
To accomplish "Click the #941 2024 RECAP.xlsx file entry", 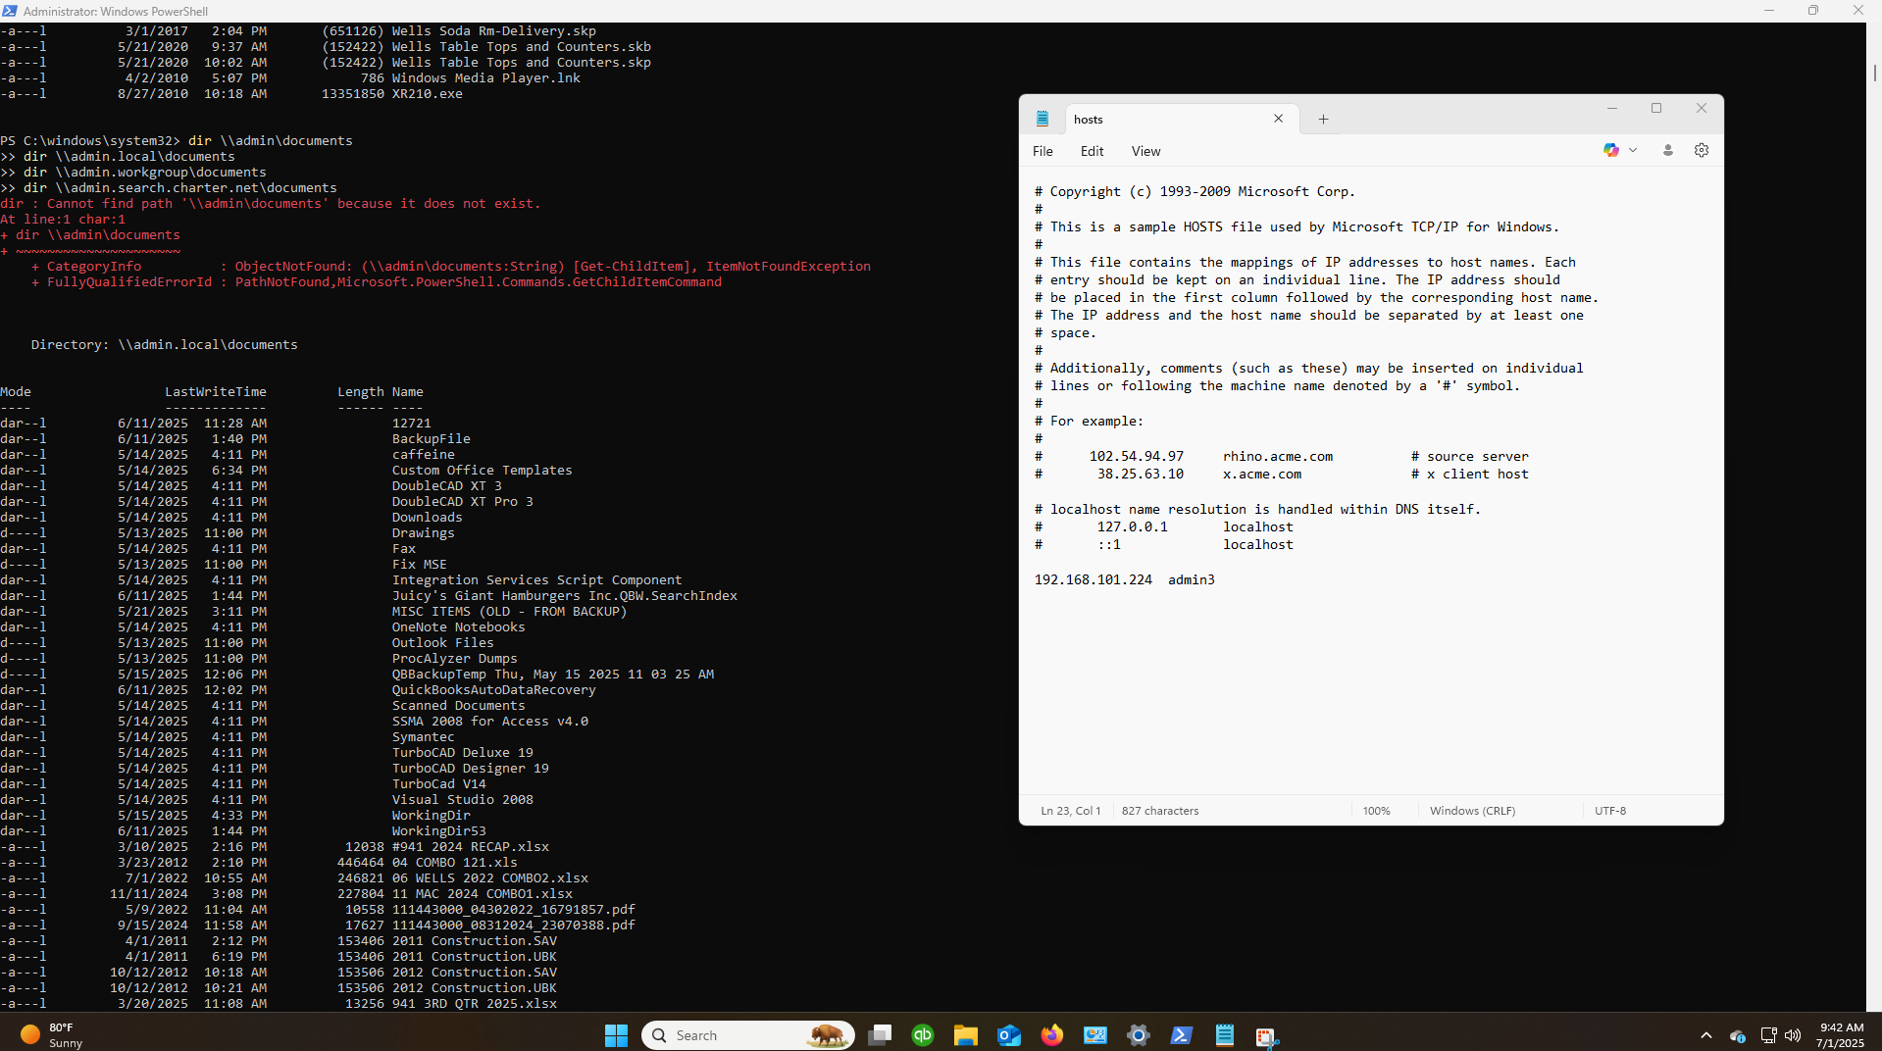I will pyautogui.click(x=471, y=846).
